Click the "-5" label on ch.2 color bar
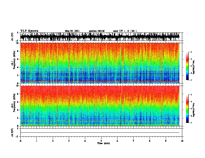This screenshot has height=158, width=205. pyautogui.click(x=191, y=109)
